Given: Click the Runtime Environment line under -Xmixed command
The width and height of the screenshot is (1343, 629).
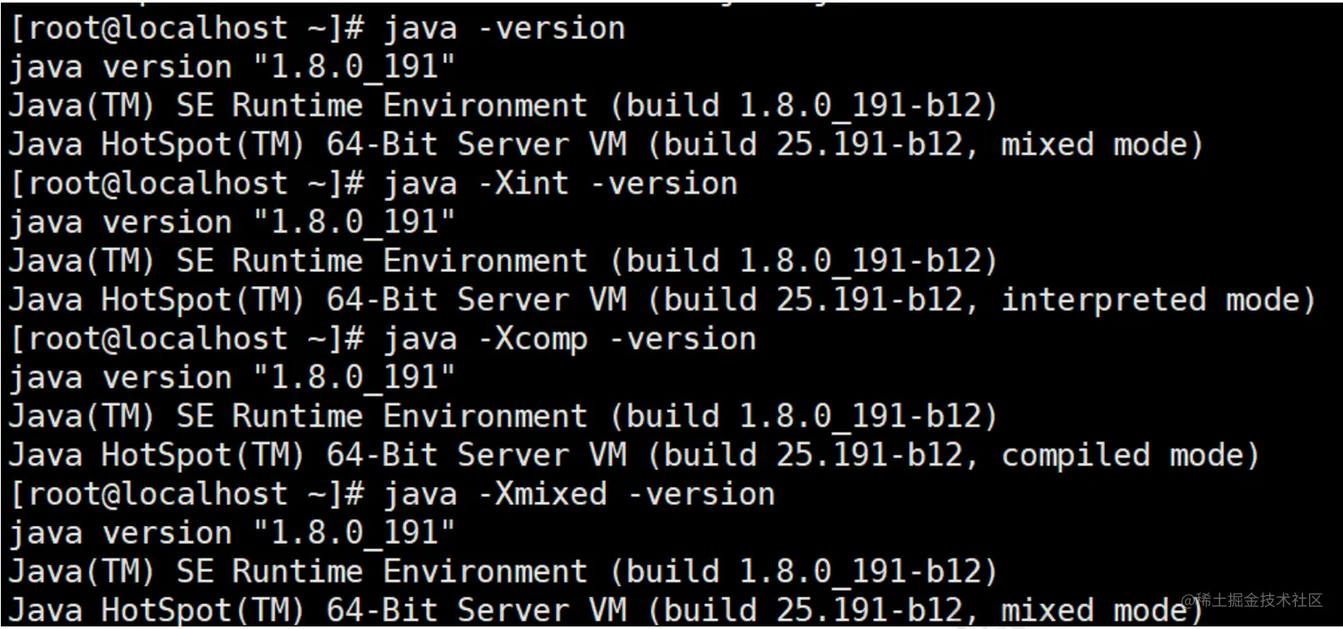Looking at the screenshot, I should [x=503, y=571].
